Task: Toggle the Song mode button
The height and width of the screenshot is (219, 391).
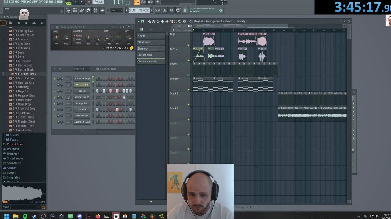Action: [68, 2]
